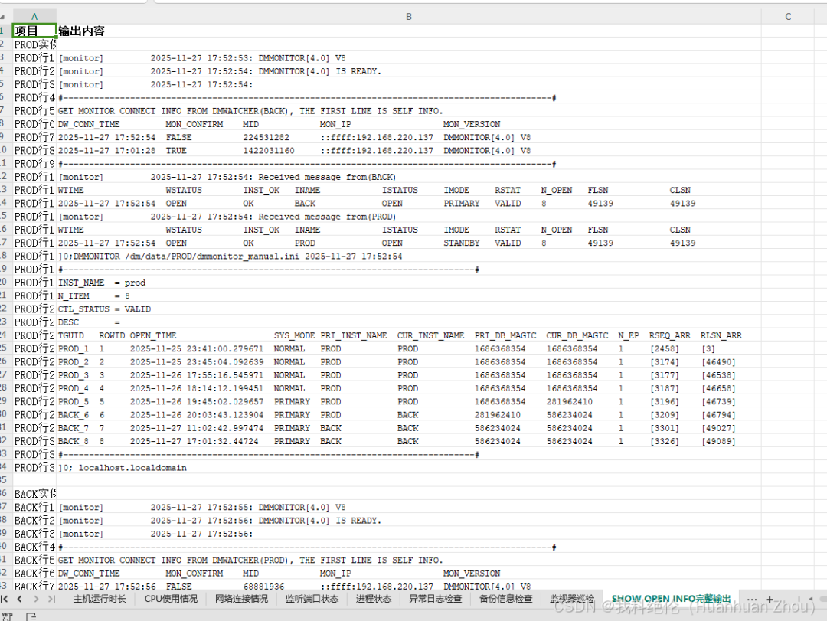Select the CTL_STATUS = VALID cell

pyautogui.click(x=409, y=309)
